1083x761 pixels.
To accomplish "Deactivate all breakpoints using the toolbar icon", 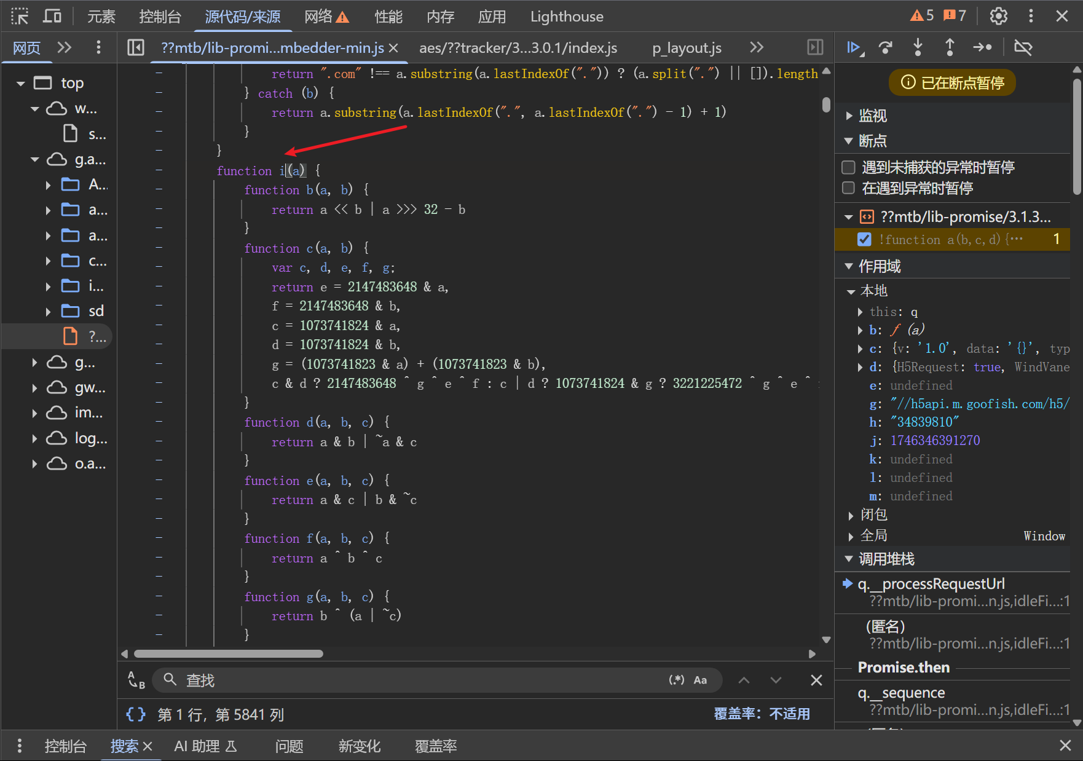I will tap(1023, 47).
